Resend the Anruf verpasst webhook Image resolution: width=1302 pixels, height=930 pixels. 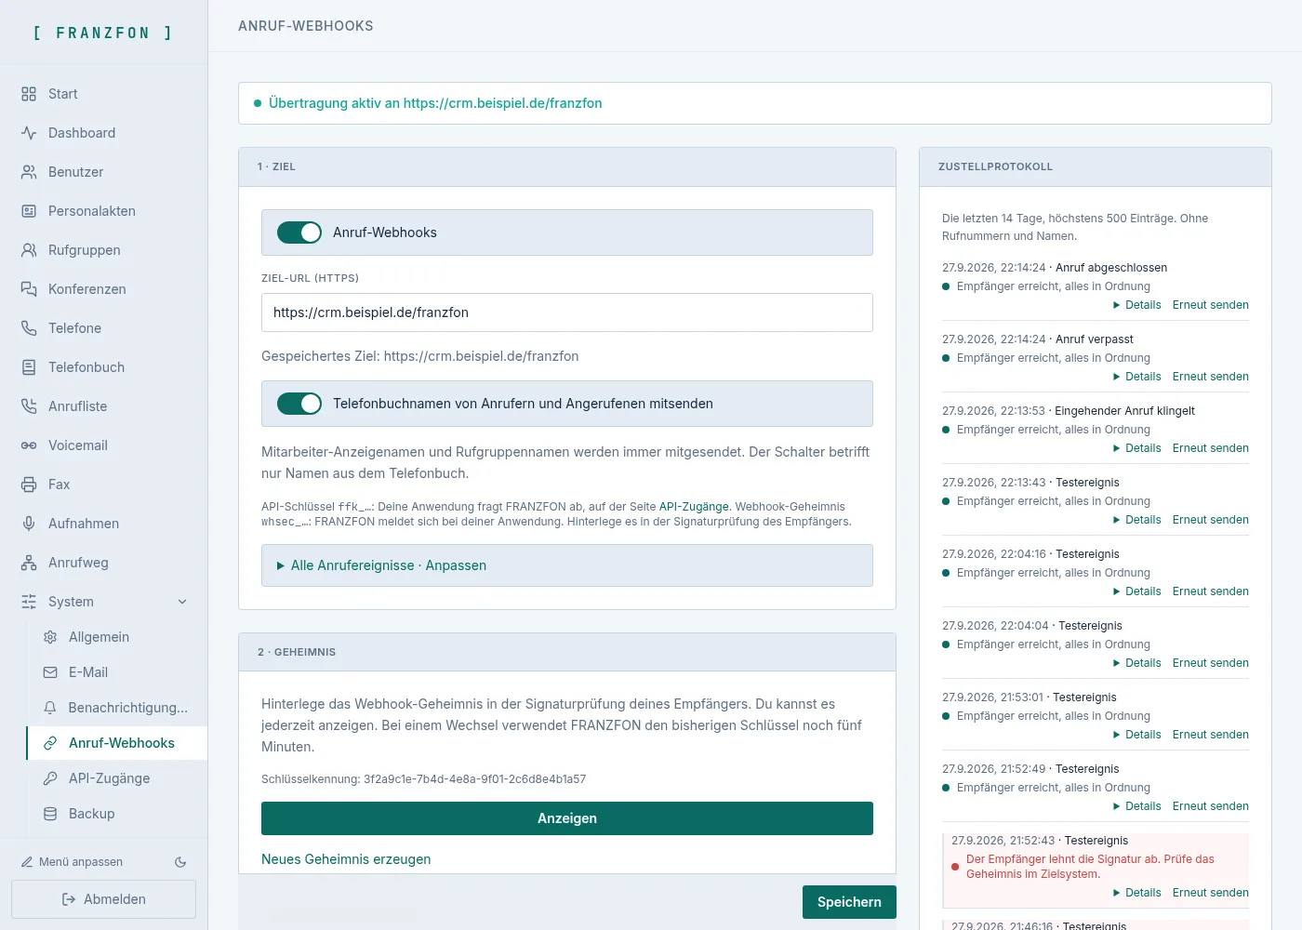(1211, 377)
